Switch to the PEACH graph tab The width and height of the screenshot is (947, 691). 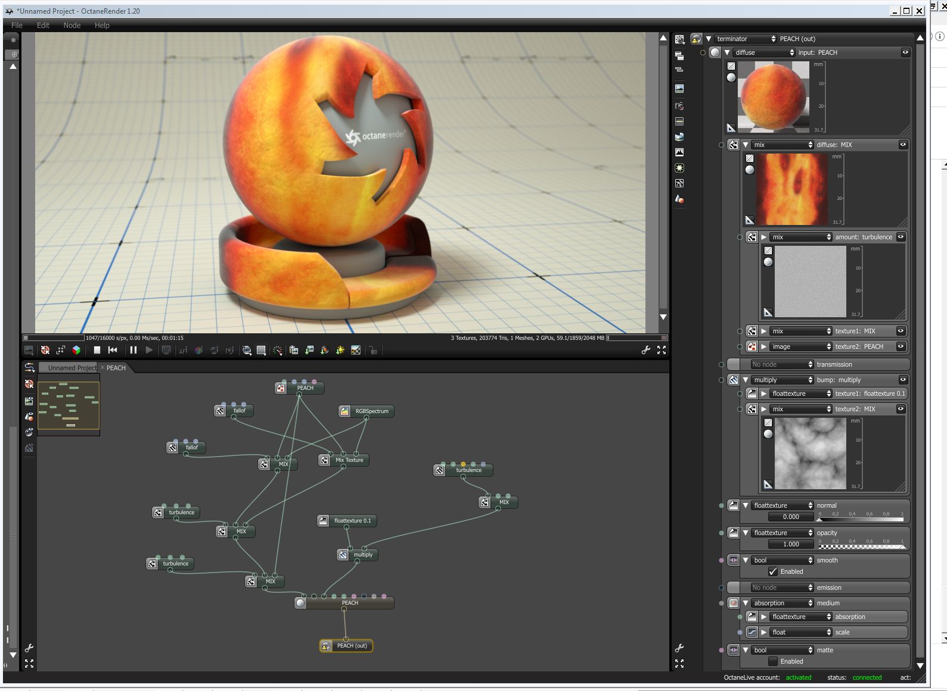coord(116,368)
